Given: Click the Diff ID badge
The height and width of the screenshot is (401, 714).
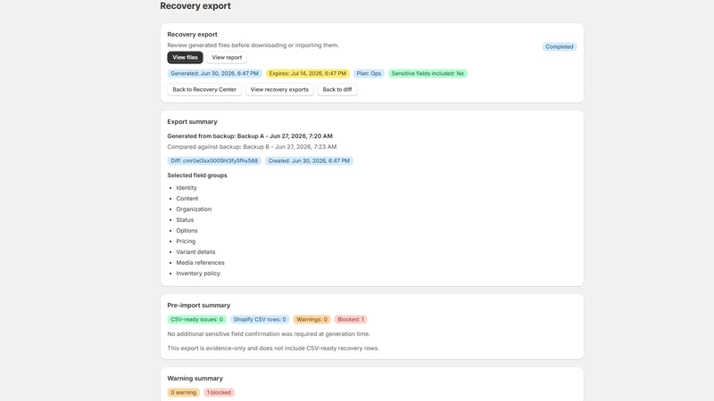Looking at the screenshot, I should [214, 160].
